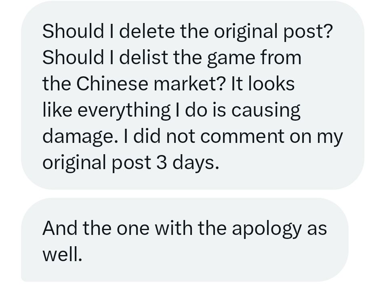Viewport: 389px width, 289px height.
Task: Click the line "like everything I do is causing"
Action: point(171,110)
